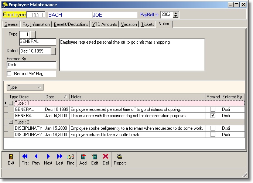Switch to the Pay Information tab
Screen dimensions: 253x183
click(36, 24)
